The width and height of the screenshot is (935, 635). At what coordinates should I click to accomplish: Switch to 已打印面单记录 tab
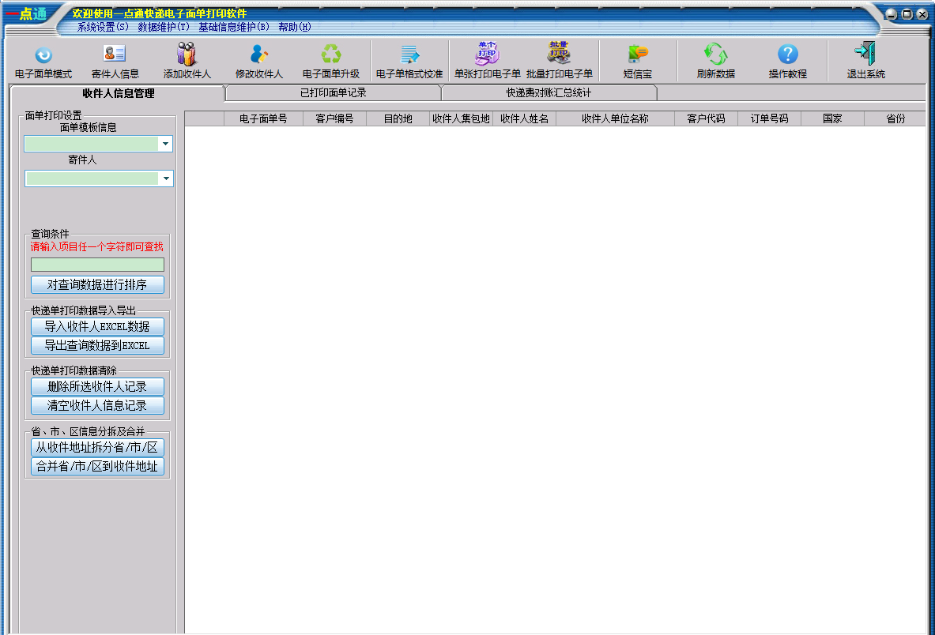[333, 93]
